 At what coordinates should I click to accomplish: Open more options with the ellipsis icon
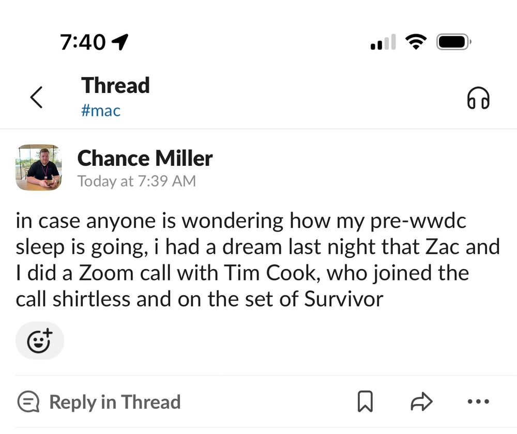click(x=478, y=401)
